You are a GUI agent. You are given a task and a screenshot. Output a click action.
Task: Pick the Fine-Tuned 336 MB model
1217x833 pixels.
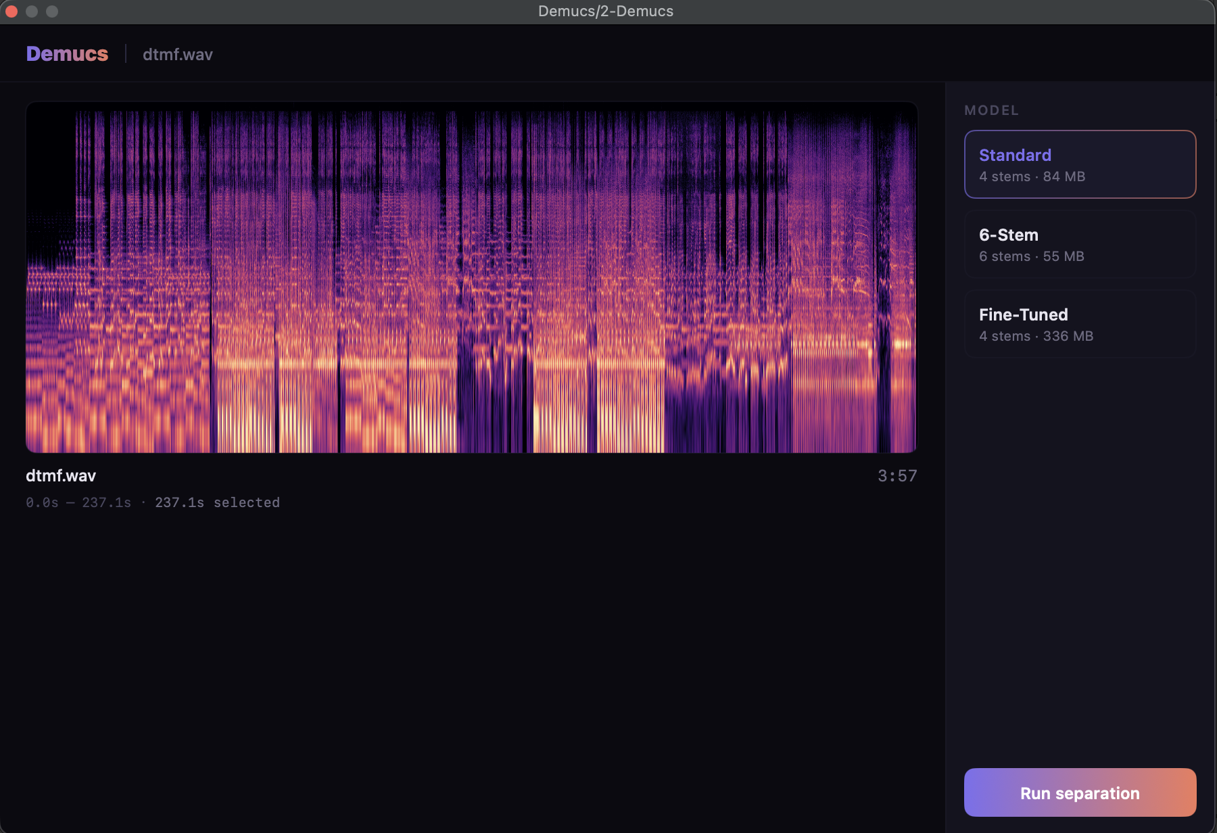pos(1080,324)
